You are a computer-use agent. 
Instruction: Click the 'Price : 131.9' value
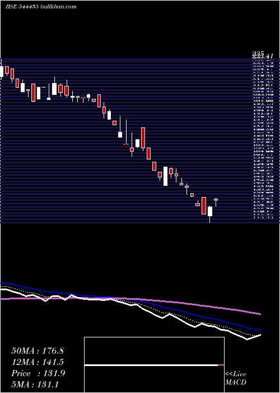pos(38,373)
